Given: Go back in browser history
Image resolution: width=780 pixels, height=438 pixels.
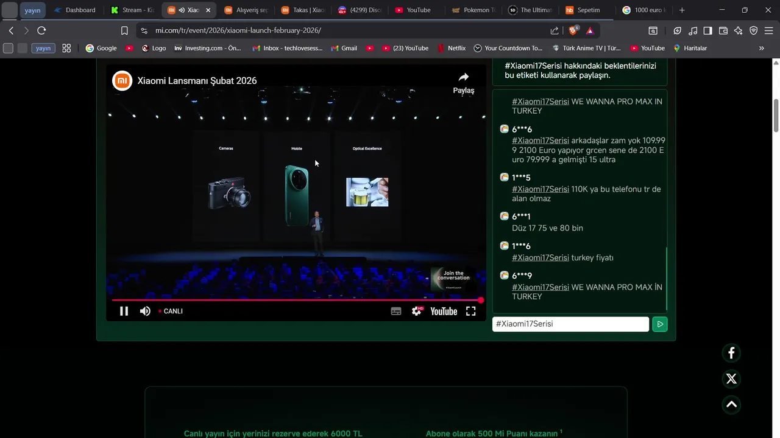Looking at the screenshot, I should [11, 30].
